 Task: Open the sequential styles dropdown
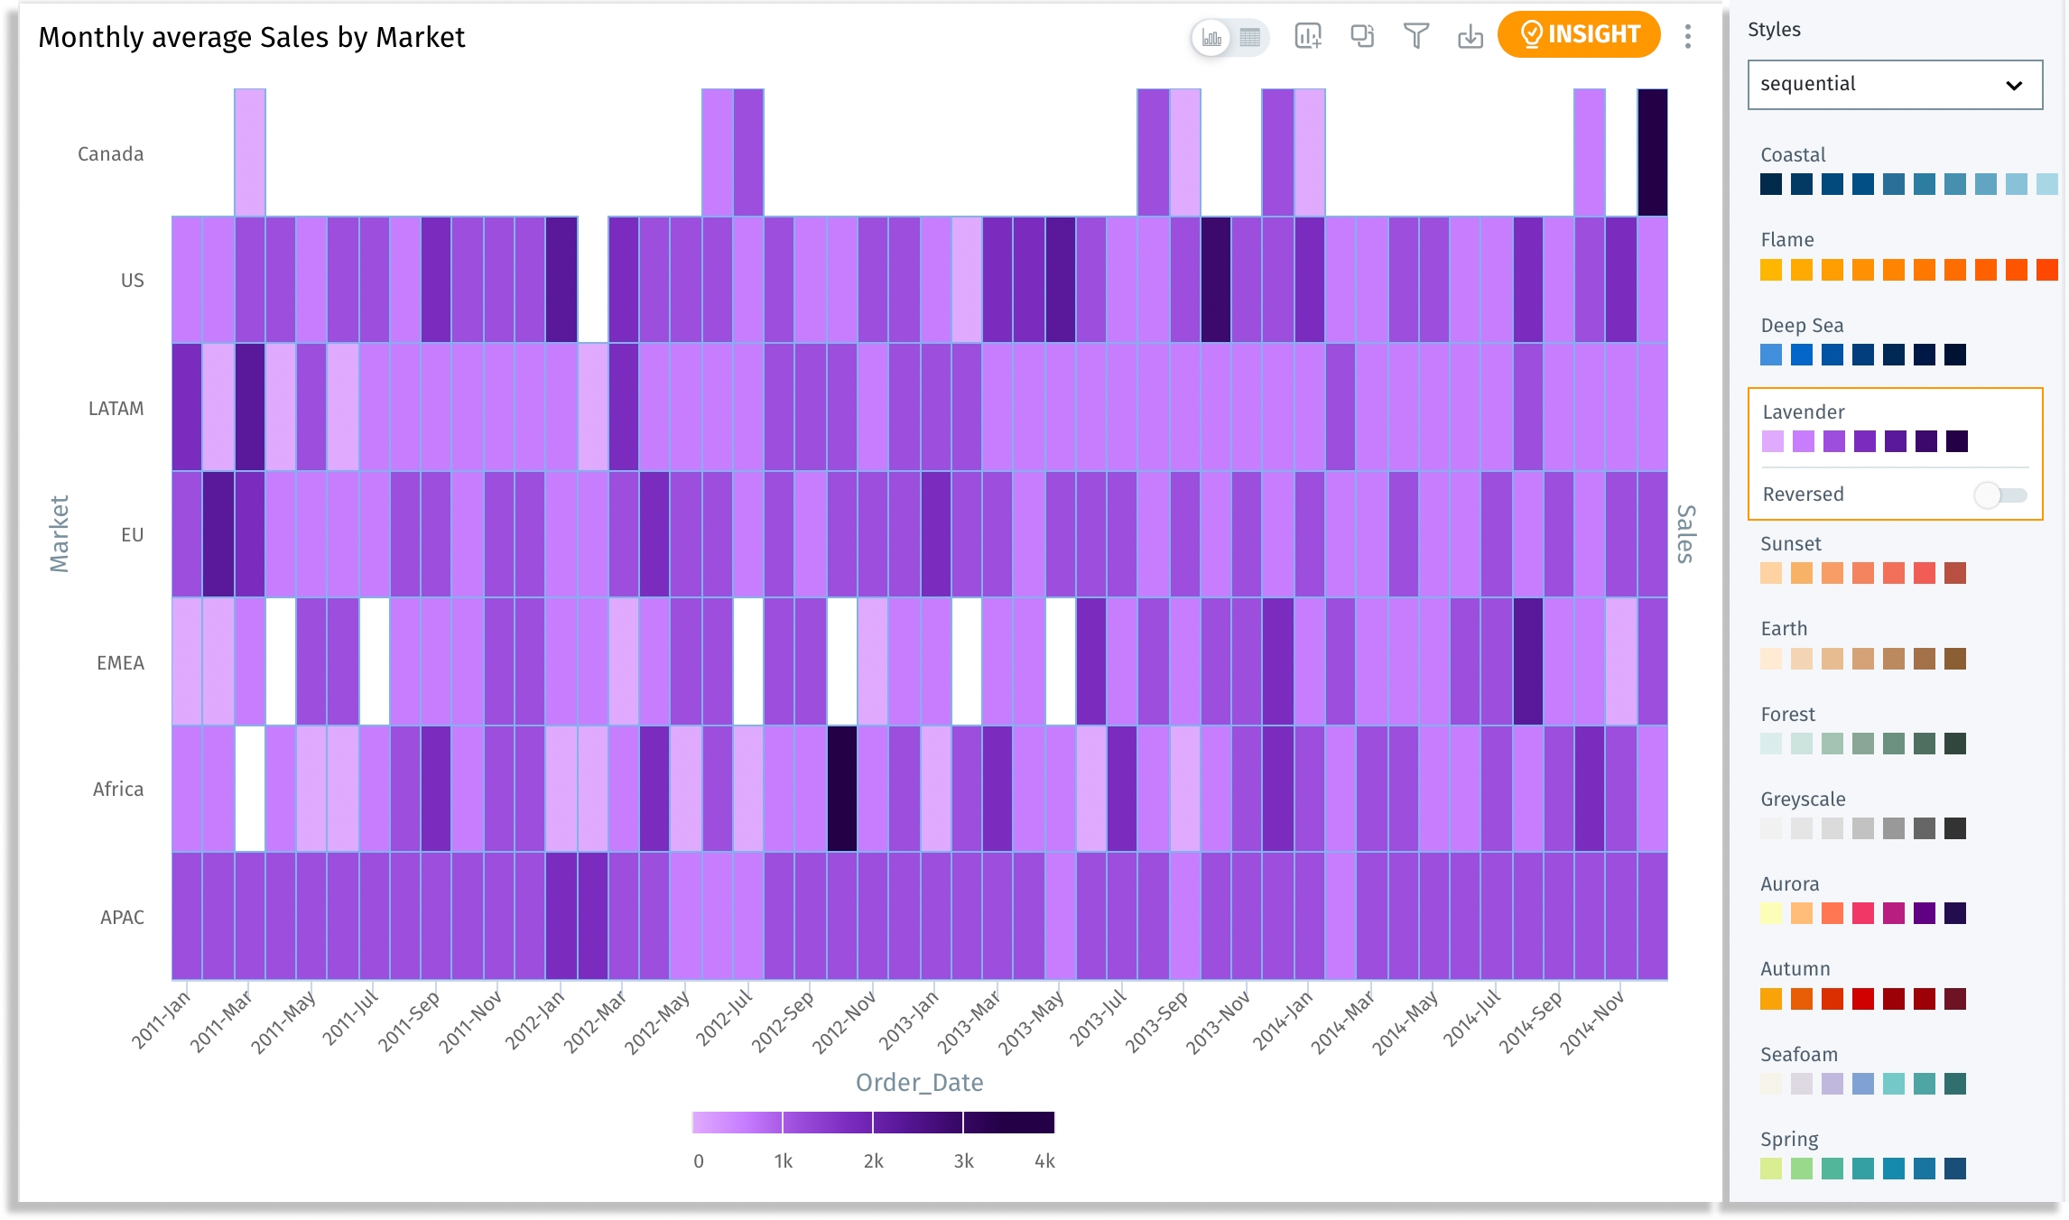[1894, 85]
